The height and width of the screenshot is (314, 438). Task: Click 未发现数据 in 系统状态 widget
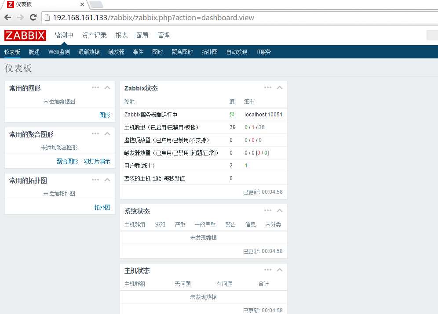tap(203, 238)
